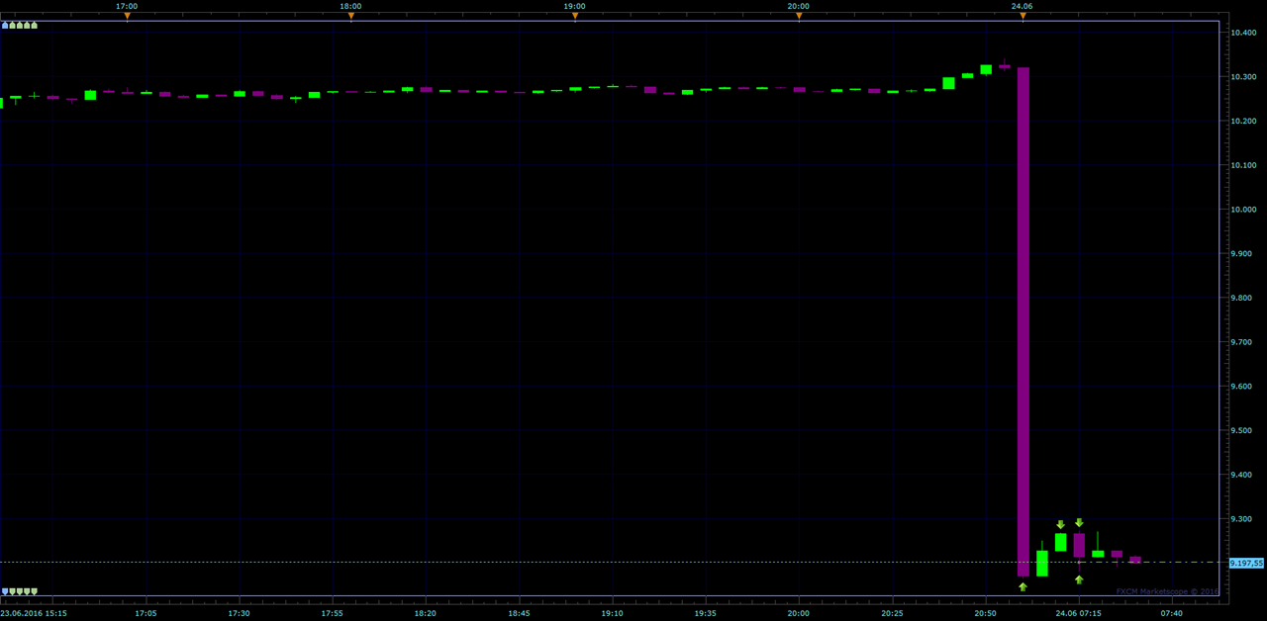The image size is (1267, 621).
Task: Click the orange 19:00 marker on top axis
Action: 575,16
